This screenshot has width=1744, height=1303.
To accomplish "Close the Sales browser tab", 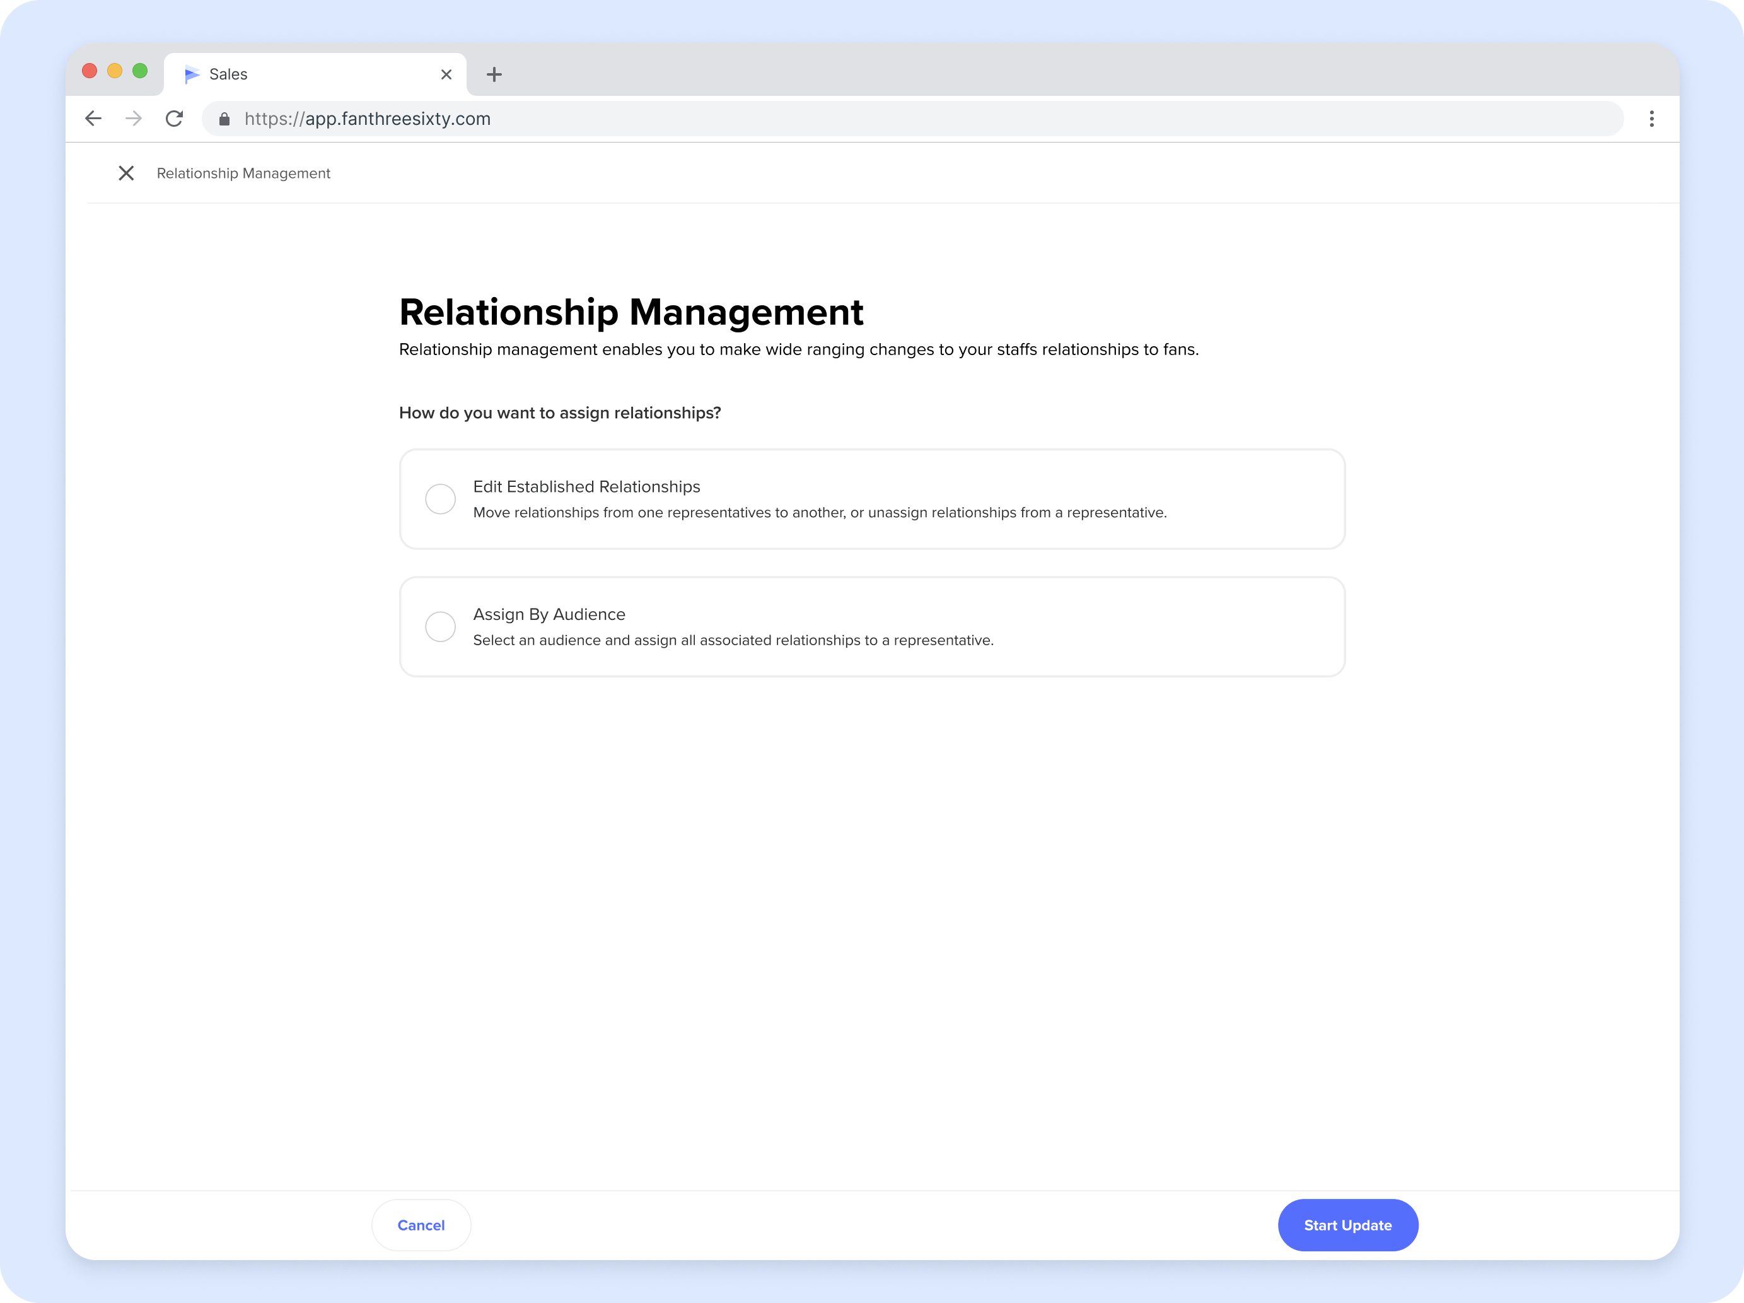I will 446,74.
